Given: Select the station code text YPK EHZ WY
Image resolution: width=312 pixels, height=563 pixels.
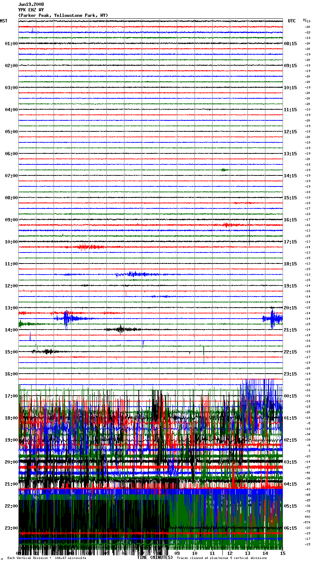Looking at the screenshot, I should point(31,10).
